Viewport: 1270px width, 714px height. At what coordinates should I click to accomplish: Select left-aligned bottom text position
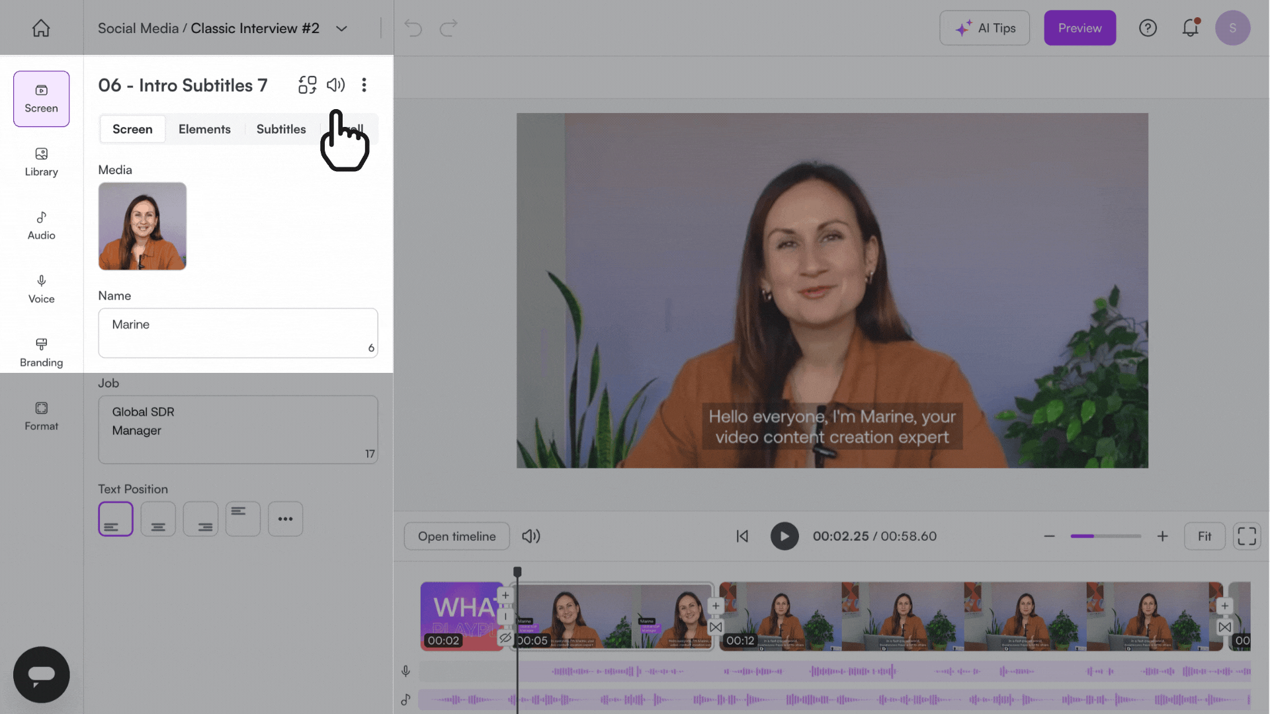(116, 519)
